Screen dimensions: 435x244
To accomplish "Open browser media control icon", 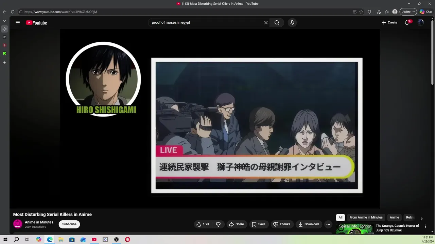I will (379, 12).
